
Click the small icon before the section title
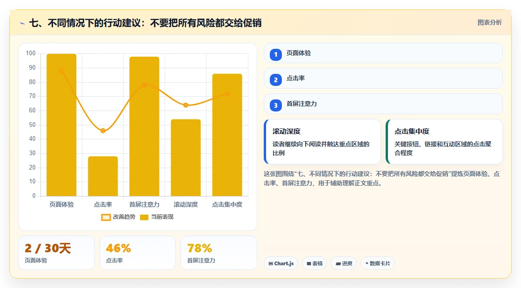(22, 23)
